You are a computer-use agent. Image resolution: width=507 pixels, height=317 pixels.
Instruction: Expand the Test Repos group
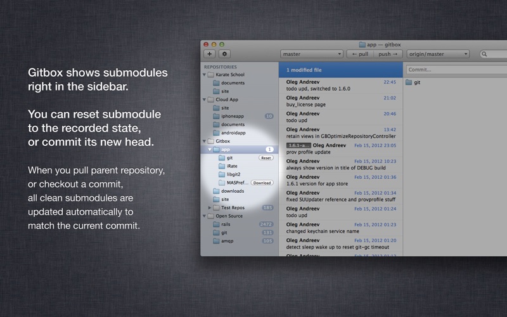[x=210, y=207]
